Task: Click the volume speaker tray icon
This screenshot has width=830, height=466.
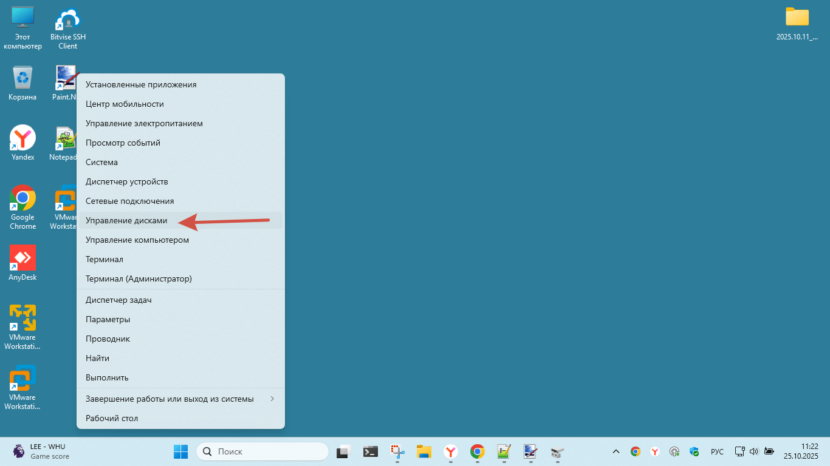Action: coord(754,451)
